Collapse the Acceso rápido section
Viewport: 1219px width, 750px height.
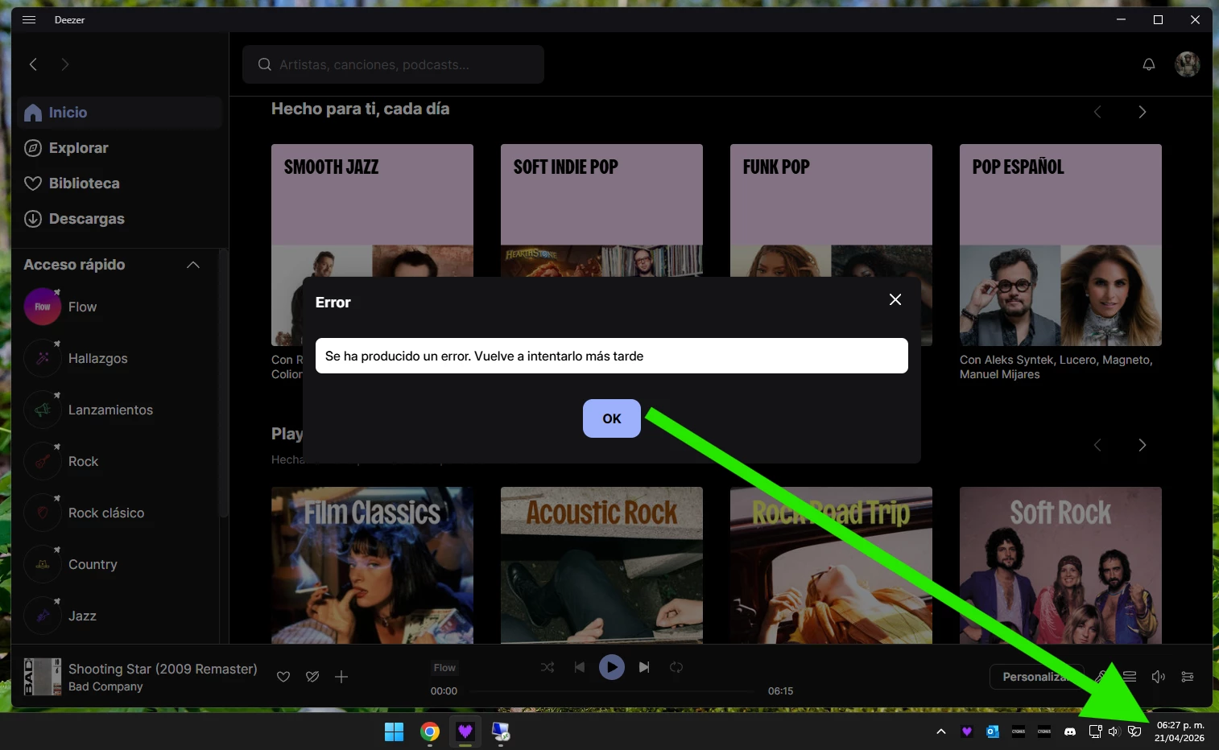point(193,265)
